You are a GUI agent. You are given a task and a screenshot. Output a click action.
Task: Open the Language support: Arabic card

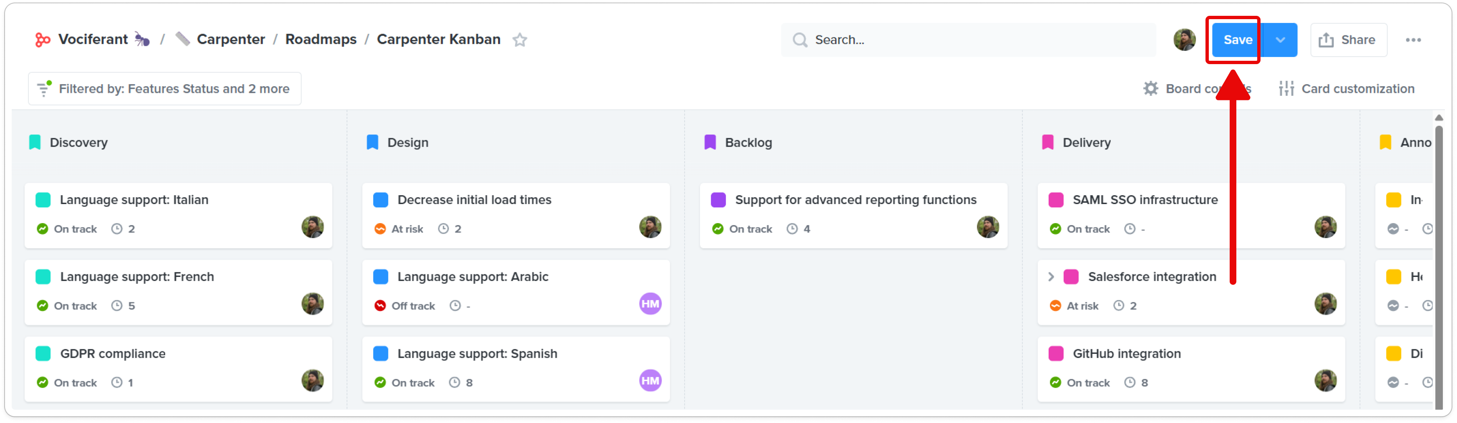(x=516, y=292)
